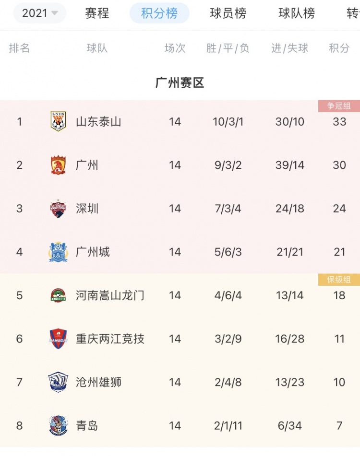
Task: Open the 重庆两江竞技 team name
Action: click(x=110, y=339)
